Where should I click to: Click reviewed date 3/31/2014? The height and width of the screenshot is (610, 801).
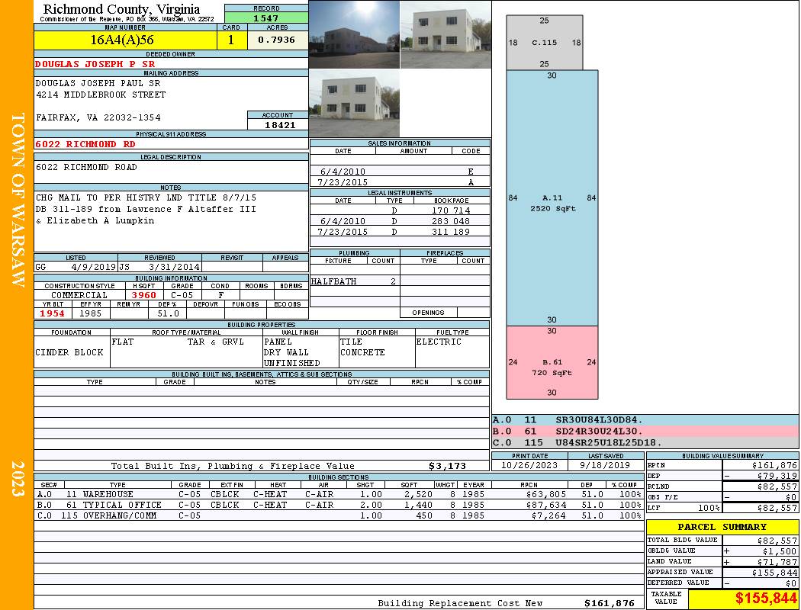click(x=174, y=267)
